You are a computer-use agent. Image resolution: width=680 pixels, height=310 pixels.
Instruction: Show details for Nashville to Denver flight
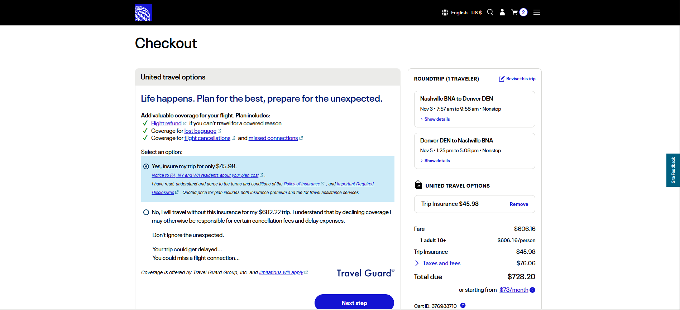click(437, 119)
